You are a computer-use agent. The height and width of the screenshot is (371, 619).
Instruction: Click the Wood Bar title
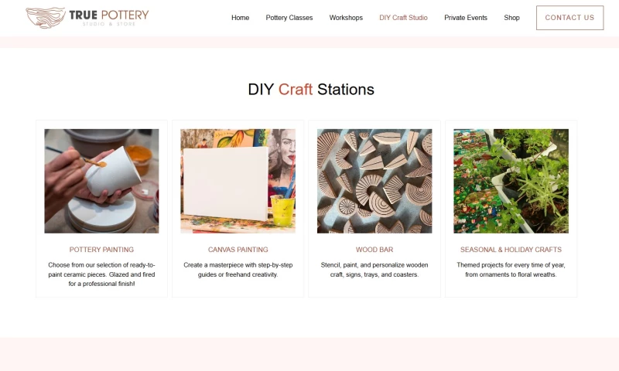click(x=374, y=250)
